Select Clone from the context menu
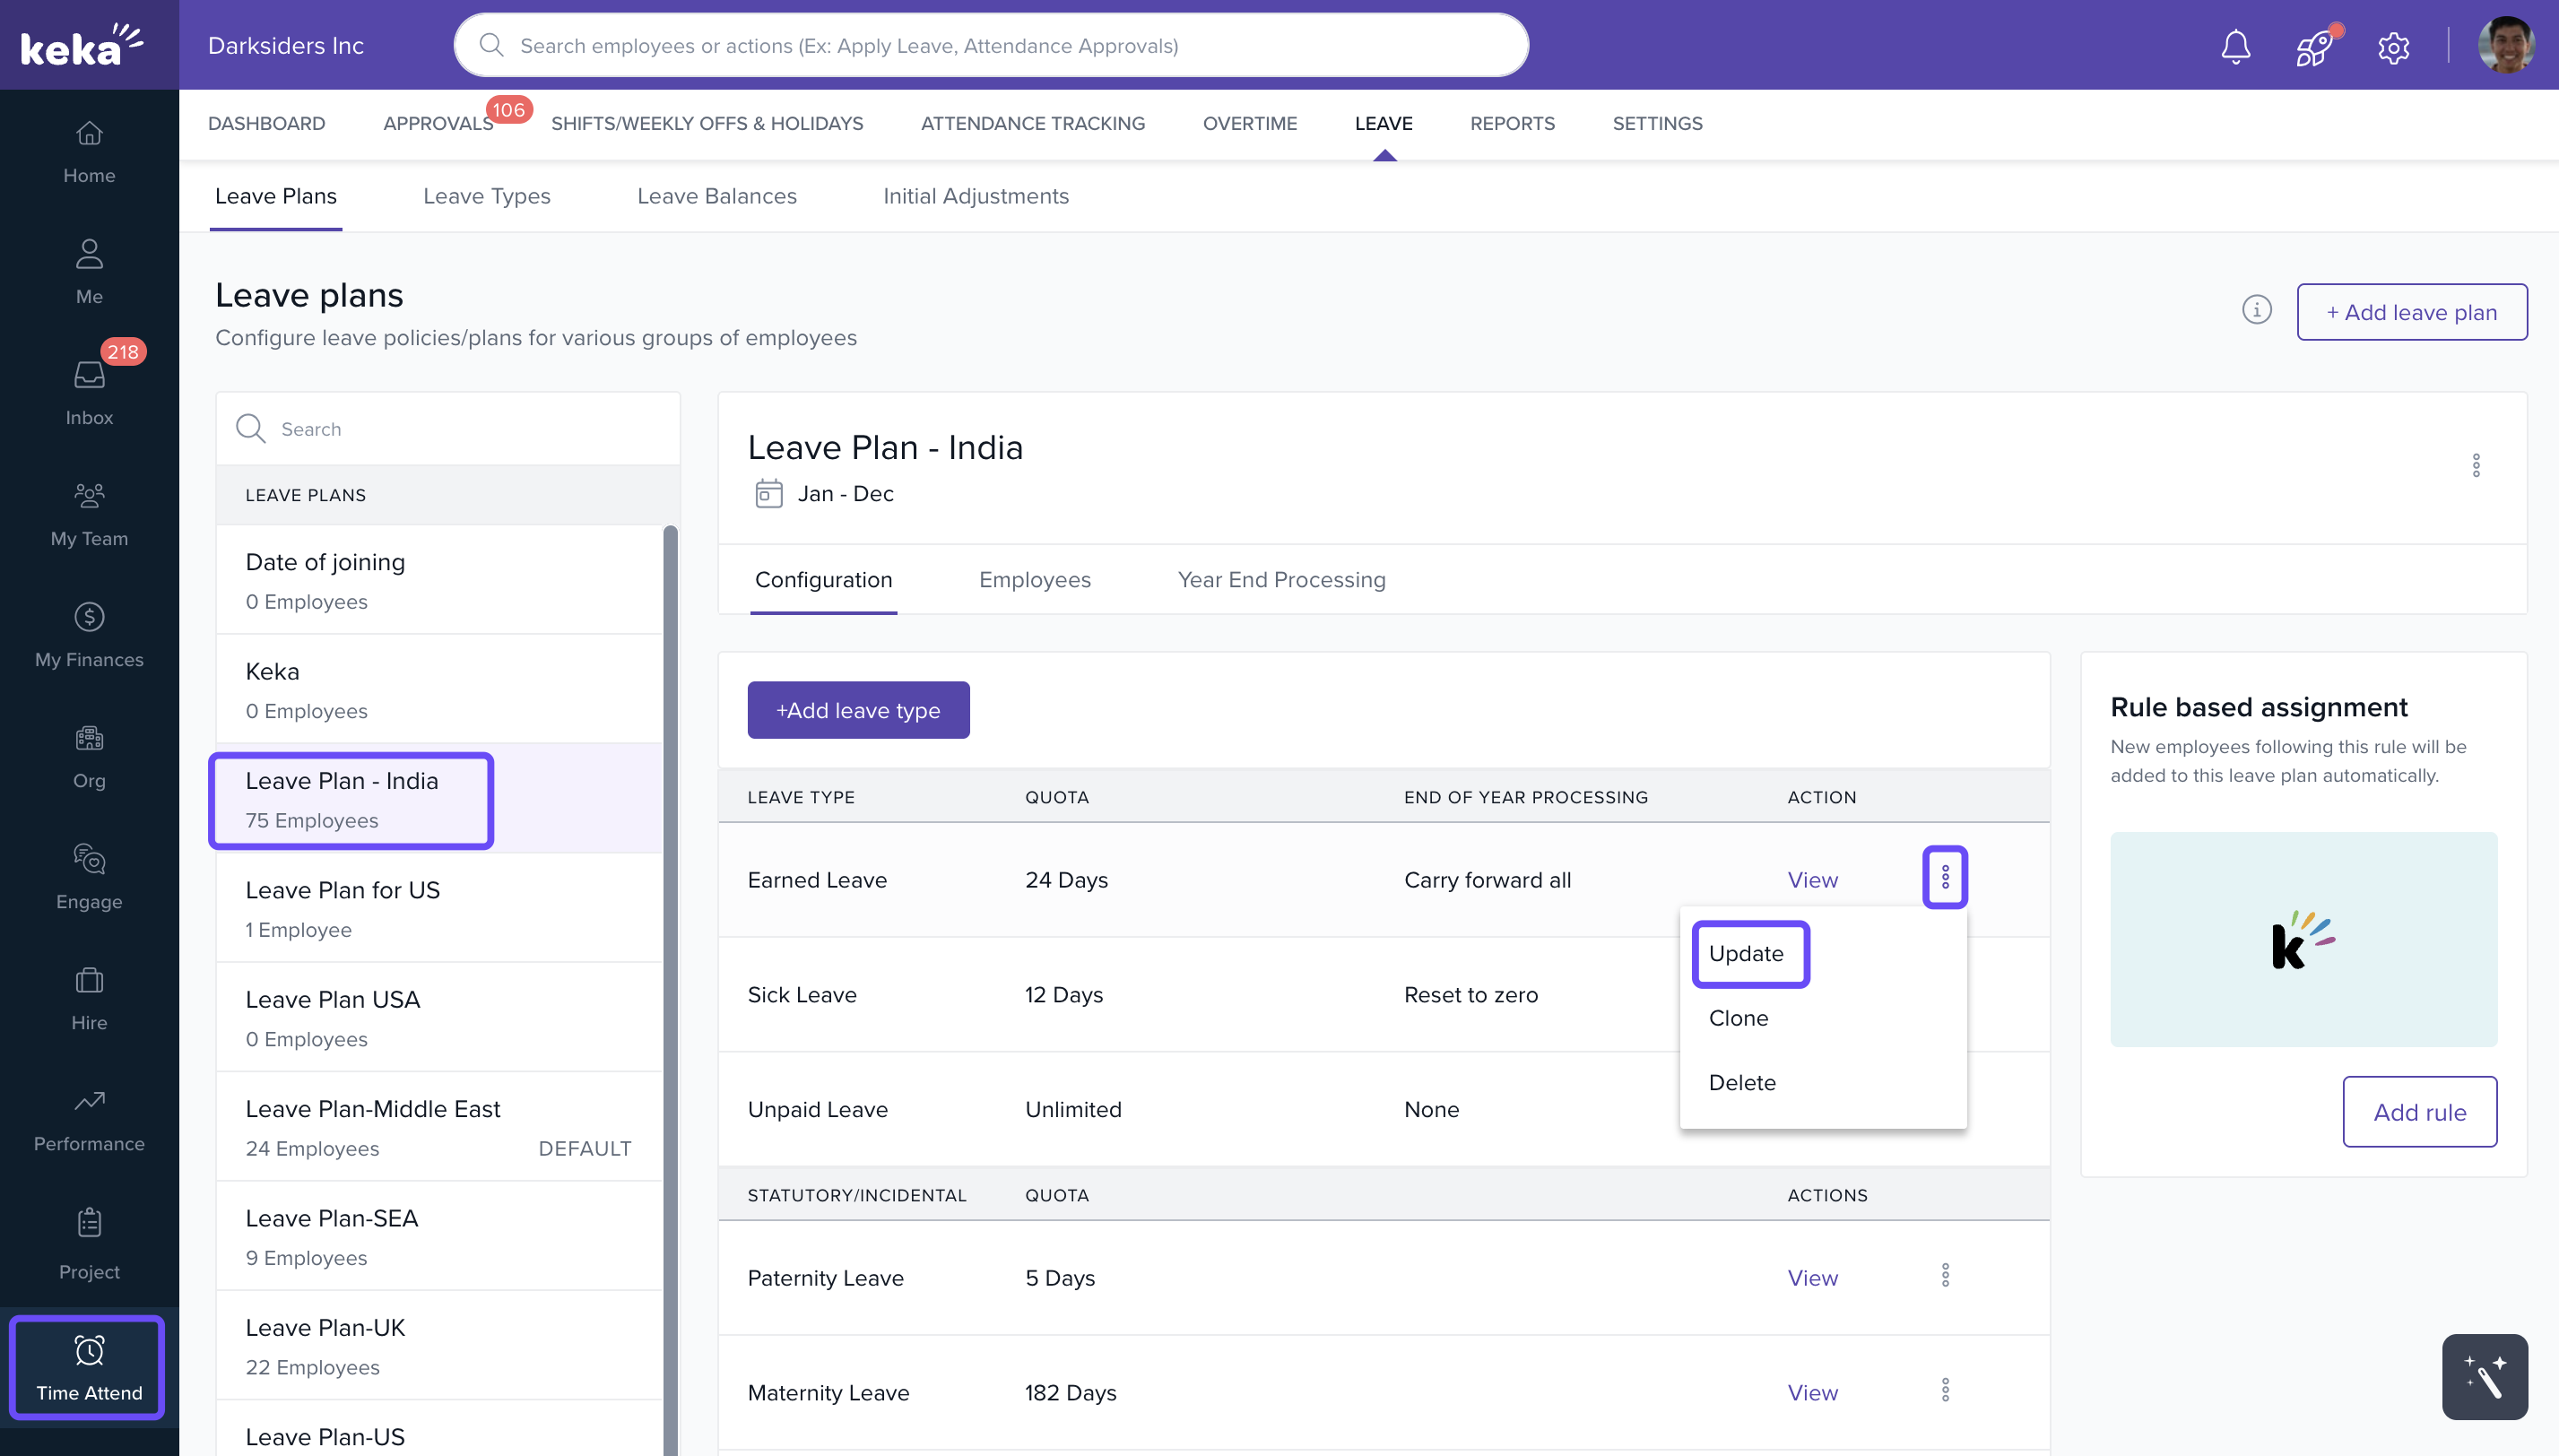Image resolution: width=2559 pixels, height=1456 pixels. point(1738,1018)
